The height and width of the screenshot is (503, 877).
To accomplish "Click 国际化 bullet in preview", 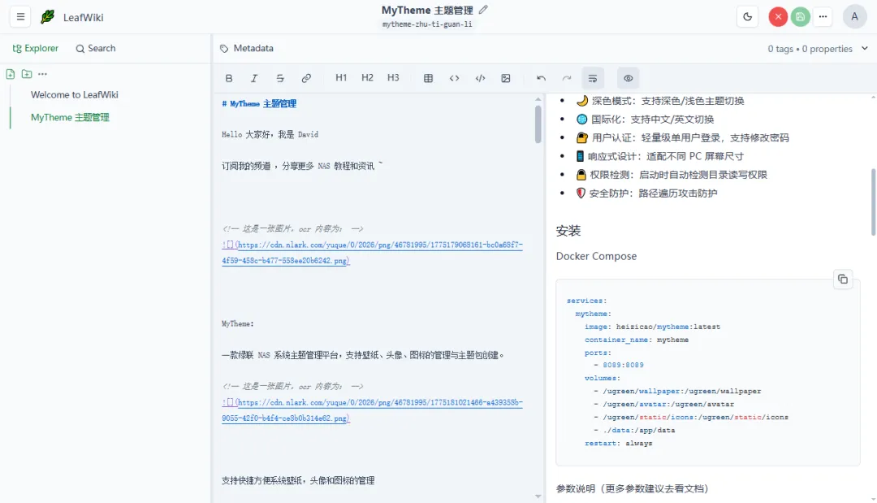I will 646,119.
